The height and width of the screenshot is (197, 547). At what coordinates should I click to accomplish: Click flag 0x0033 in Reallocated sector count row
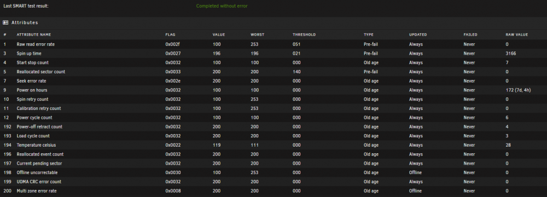pyautogui.click(x=173, y=72)
